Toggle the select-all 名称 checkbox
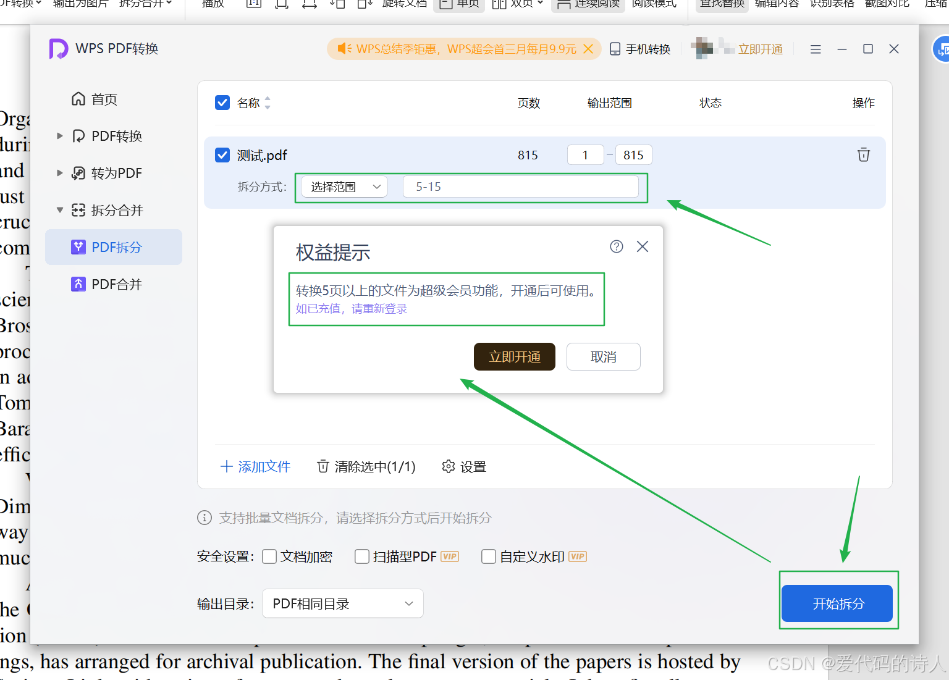 point(222,103)
